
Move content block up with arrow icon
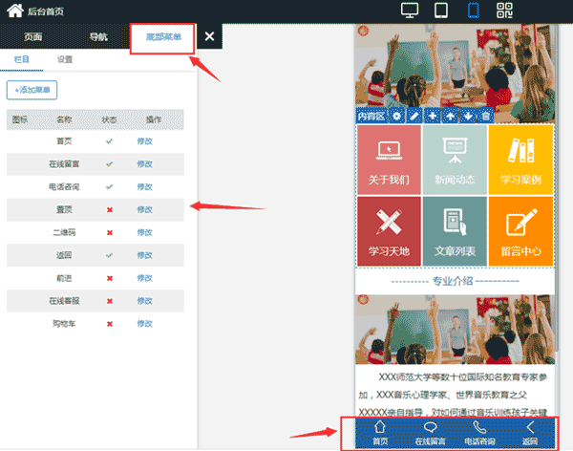[x=450, y=116]
